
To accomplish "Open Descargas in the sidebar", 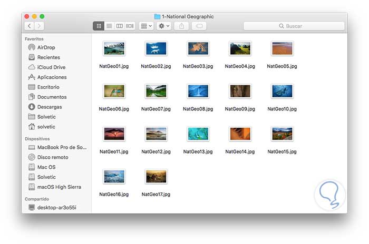I will point(56,107).
